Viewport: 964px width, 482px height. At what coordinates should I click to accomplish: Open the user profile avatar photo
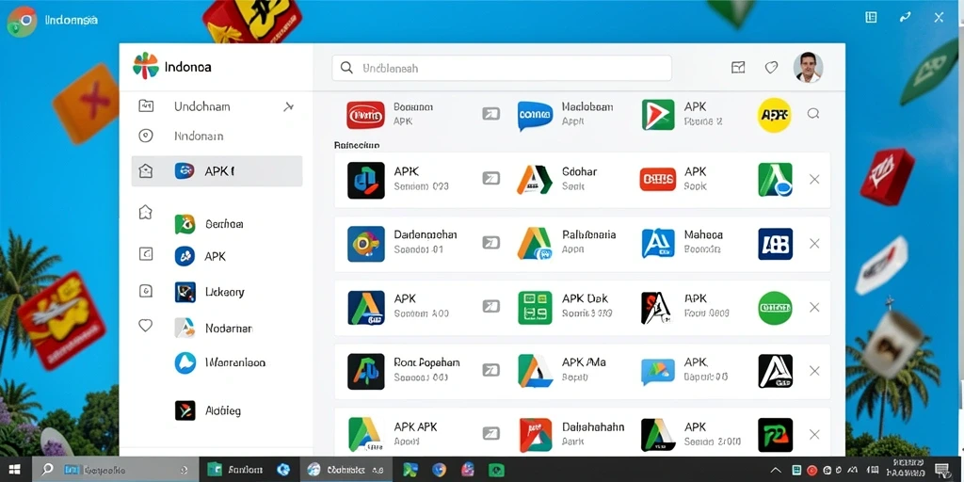[808, 68]
